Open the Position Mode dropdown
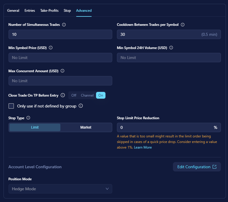The image size is (228, 202). pos(60,189)
